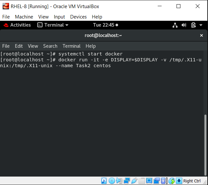
Task: Click the root@localhost:~ window title
Action: click(x=103, y=35)
